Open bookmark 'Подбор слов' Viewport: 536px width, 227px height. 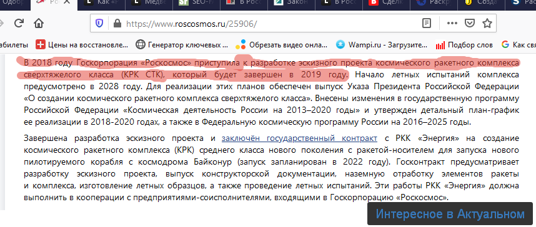pyautogui.click(x=464, y=44)
